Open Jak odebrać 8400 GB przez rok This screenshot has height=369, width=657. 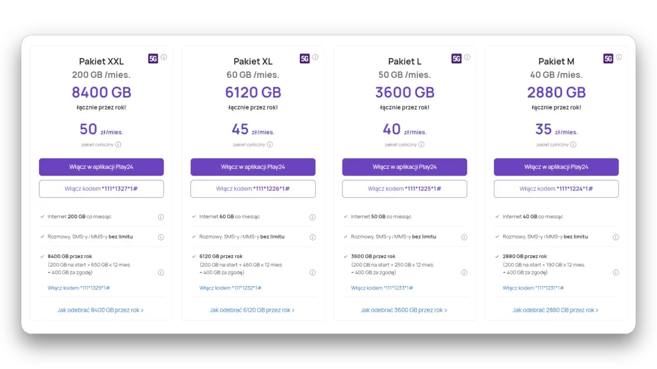click(x=101, y=310)
